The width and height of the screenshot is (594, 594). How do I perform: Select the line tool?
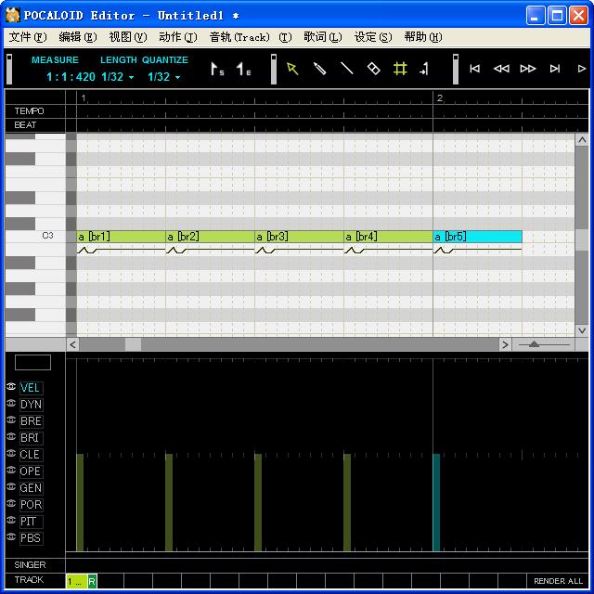pyautogui.click(x=346, y=69)
